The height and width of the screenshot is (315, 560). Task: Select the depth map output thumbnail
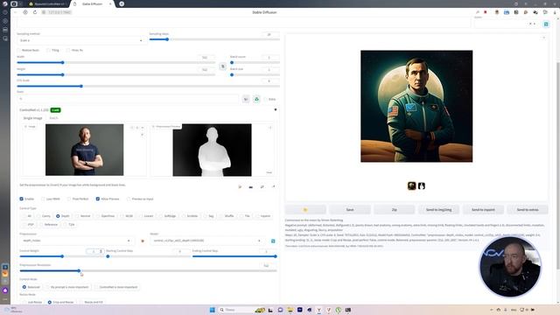(x=422, y=185)
